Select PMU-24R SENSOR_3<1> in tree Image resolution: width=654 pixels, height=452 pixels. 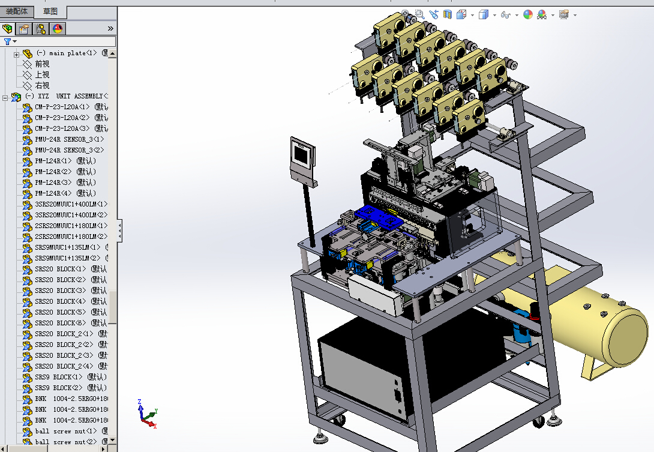69,139
